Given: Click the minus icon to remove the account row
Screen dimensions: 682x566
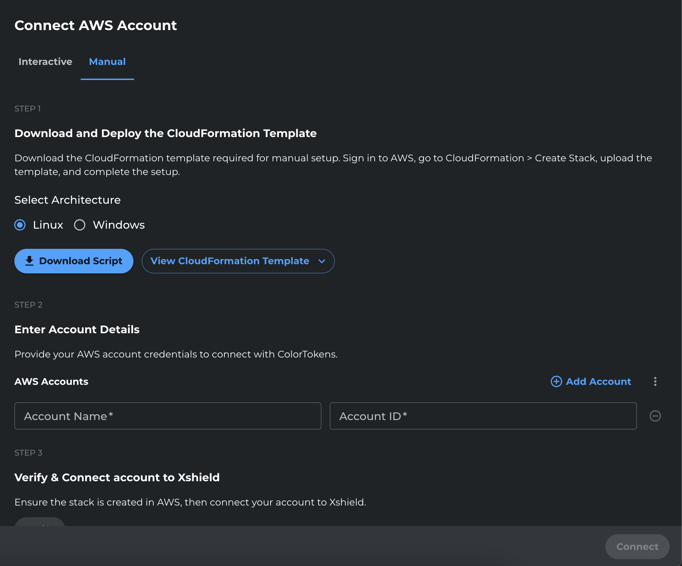Looking at the screenshot, I should pyautogui.click(x=655, y=416).
